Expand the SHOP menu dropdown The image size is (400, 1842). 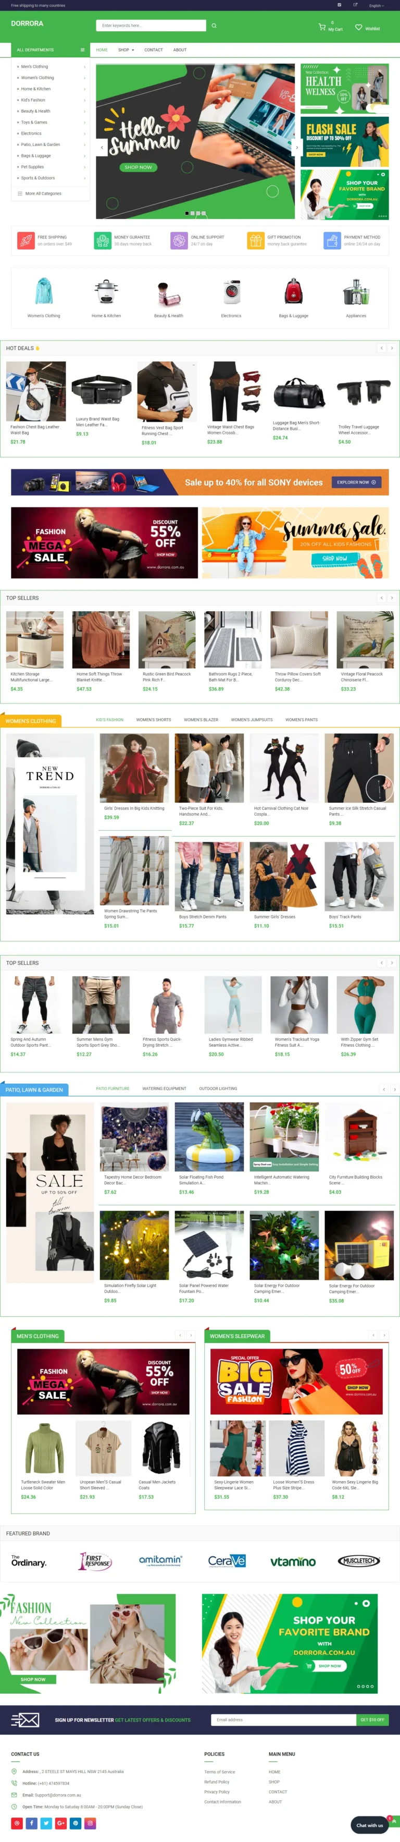[126, 50]
